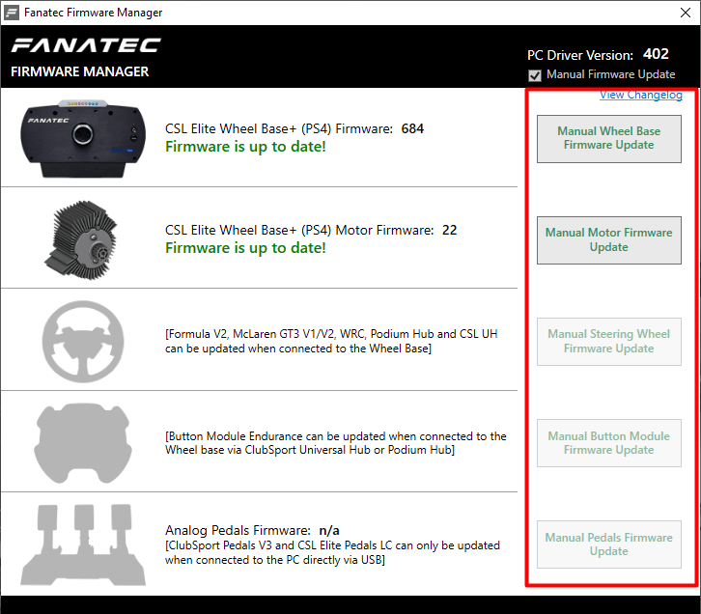This screenshot has width=701, height=614.
Task: Close the Fanatec Firmware Manager window
Action: pyautogui.click(x=686, y=13)
